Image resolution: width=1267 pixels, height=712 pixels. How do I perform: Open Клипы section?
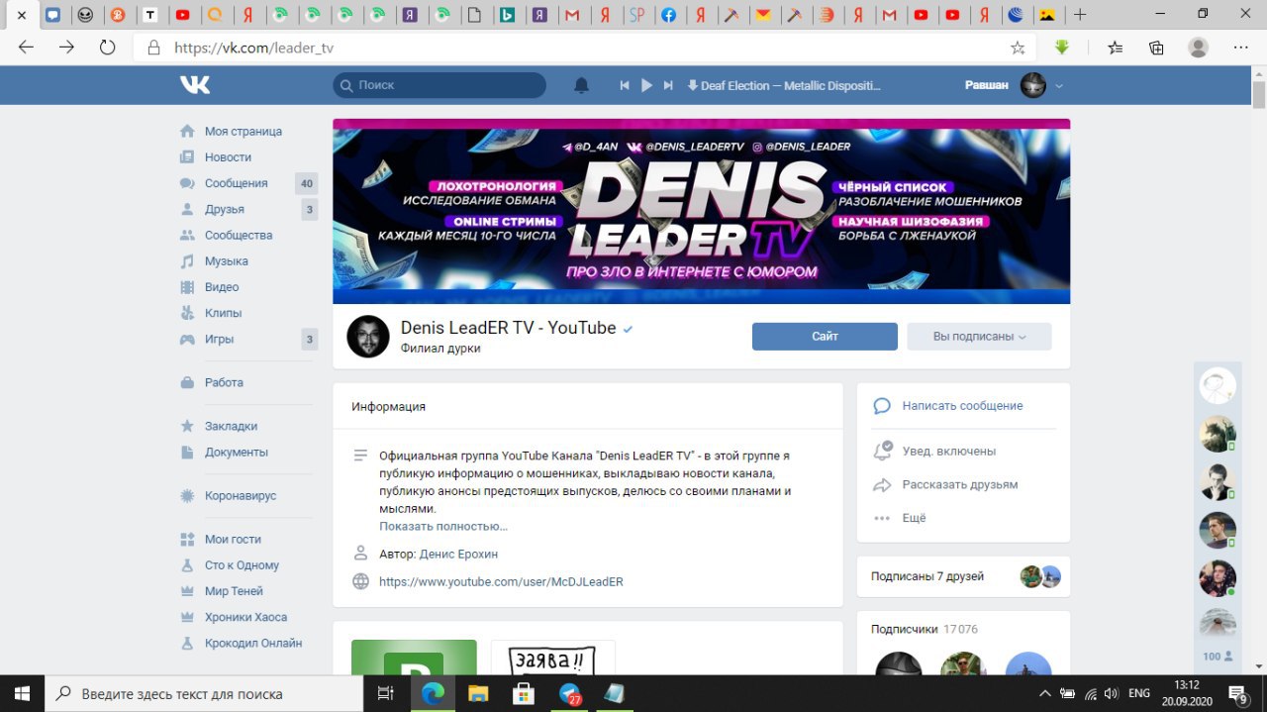pos(224,313)
